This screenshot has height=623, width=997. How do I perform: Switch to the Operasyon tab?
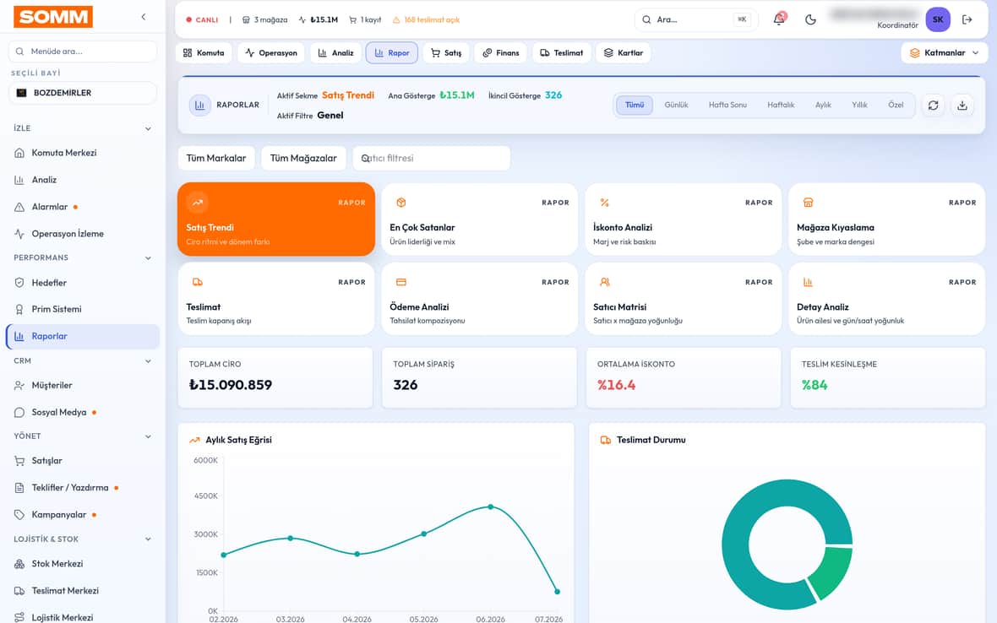[x=271, y=52]
